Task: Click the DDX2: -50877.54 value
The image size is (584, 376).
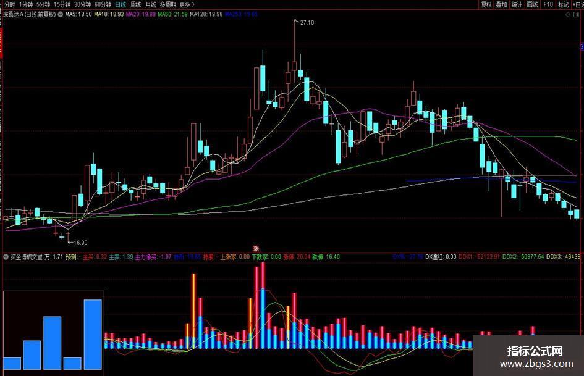Action: point(523,257)
